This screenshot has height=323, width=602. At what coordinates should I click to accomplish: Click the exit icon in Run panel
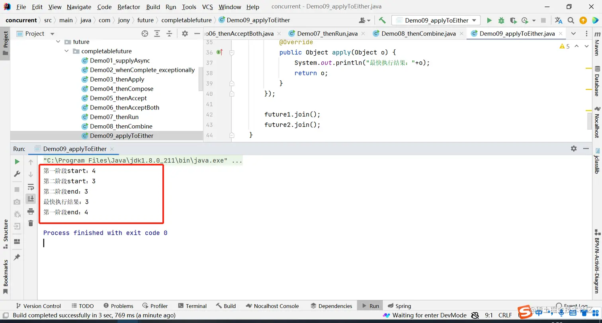click(x=17, y=226)
